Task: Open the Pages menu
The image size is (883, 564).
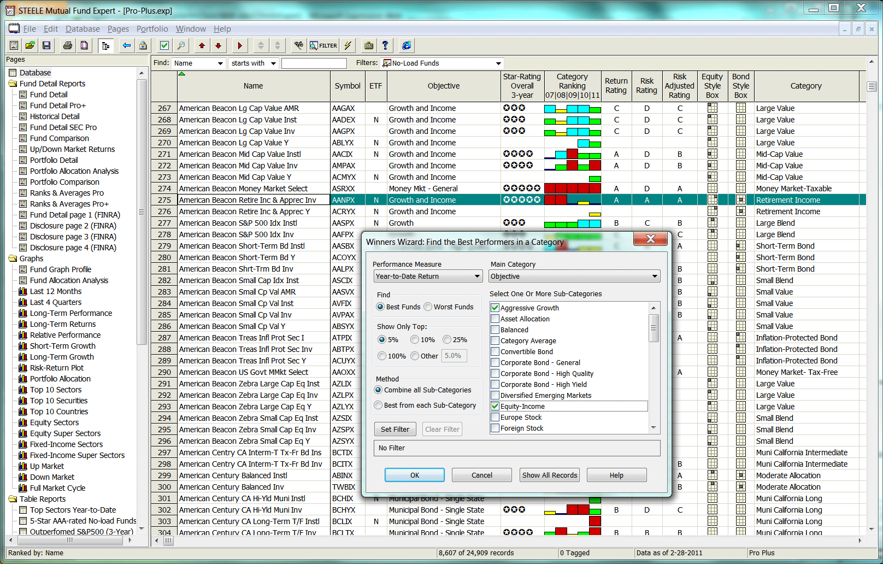Action: pyautogui.click(x=118, y=29)
